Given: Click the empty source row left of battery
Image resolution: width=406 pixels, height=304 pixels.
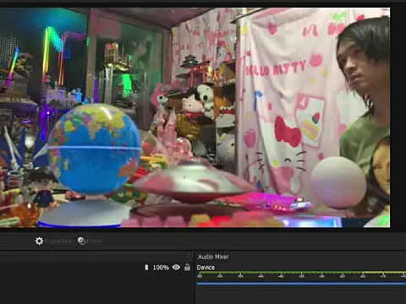Looking at the screenshot, I should (x=72, y=268).
